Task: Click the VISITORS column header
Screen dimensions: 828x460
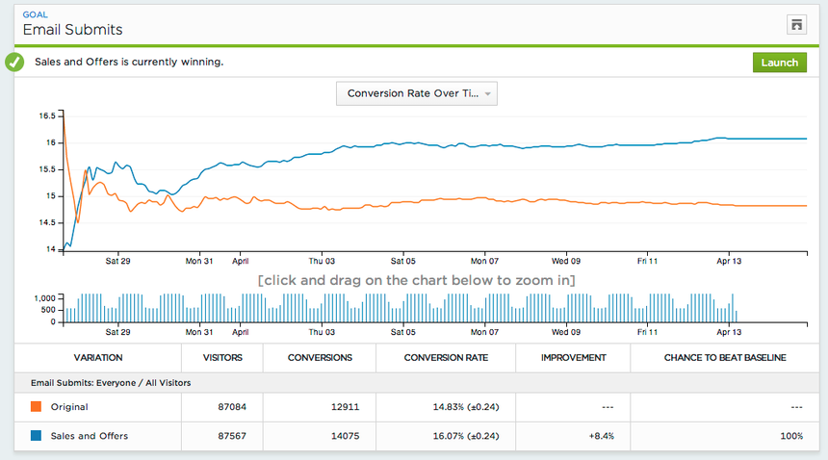Action: (222, 358)
